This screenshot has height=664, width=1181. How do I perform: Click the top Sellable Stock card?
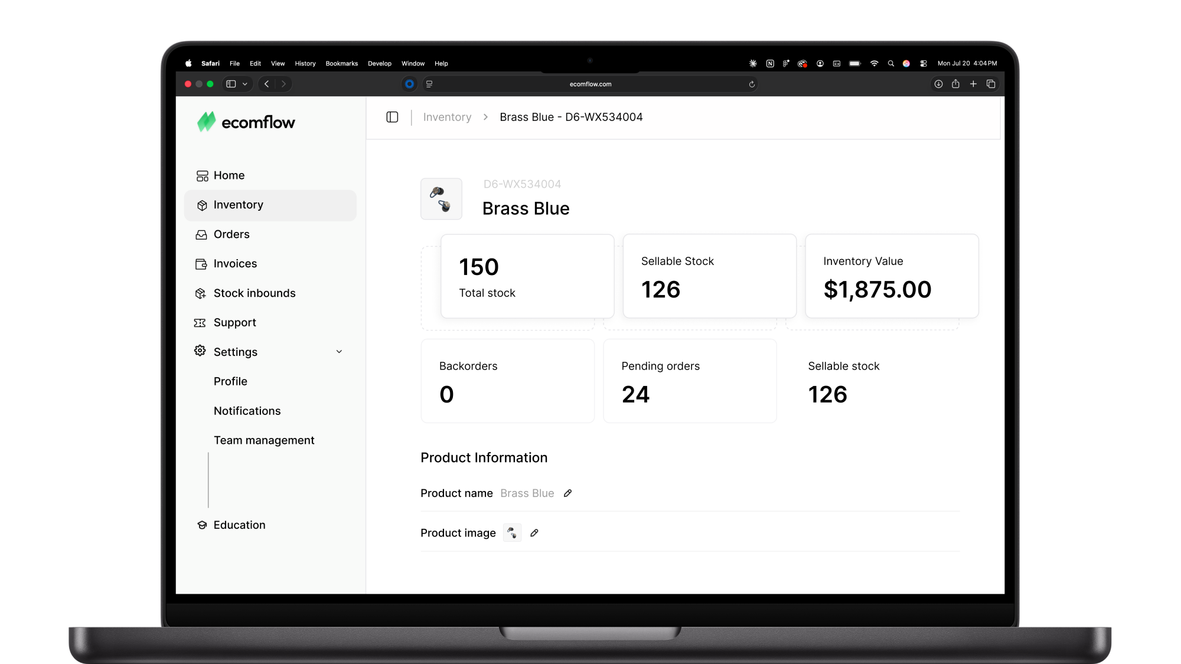click(x=710, y=276)
